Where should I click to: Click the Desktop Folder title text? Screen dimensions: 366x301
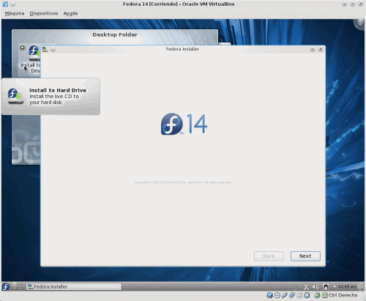tap(115, 34)
